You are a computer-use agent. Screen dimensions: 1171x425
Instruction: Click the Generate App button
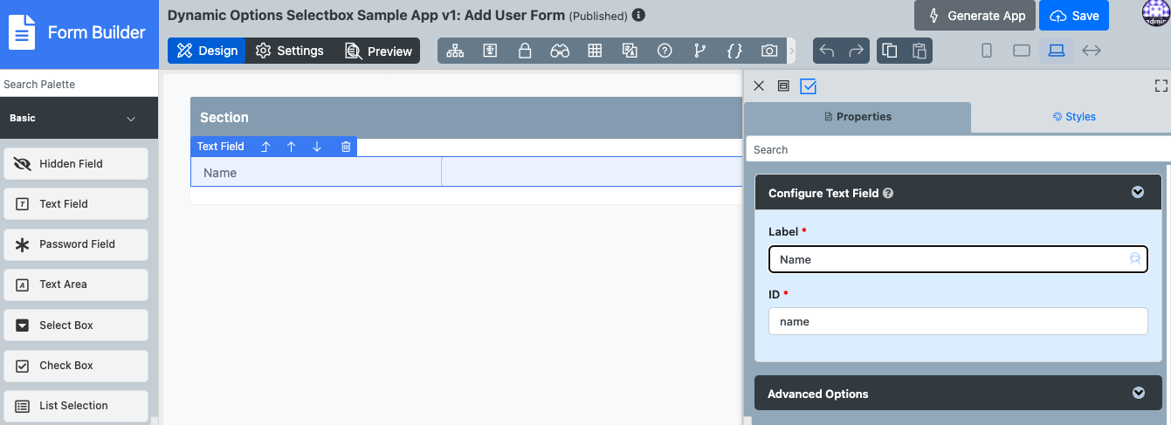(x=975, y=16)
